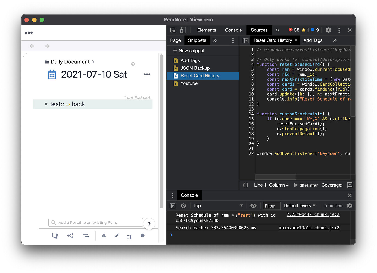Open the Page tab in Sources navigator
The image size is (377, 273).
pos(175,40)
